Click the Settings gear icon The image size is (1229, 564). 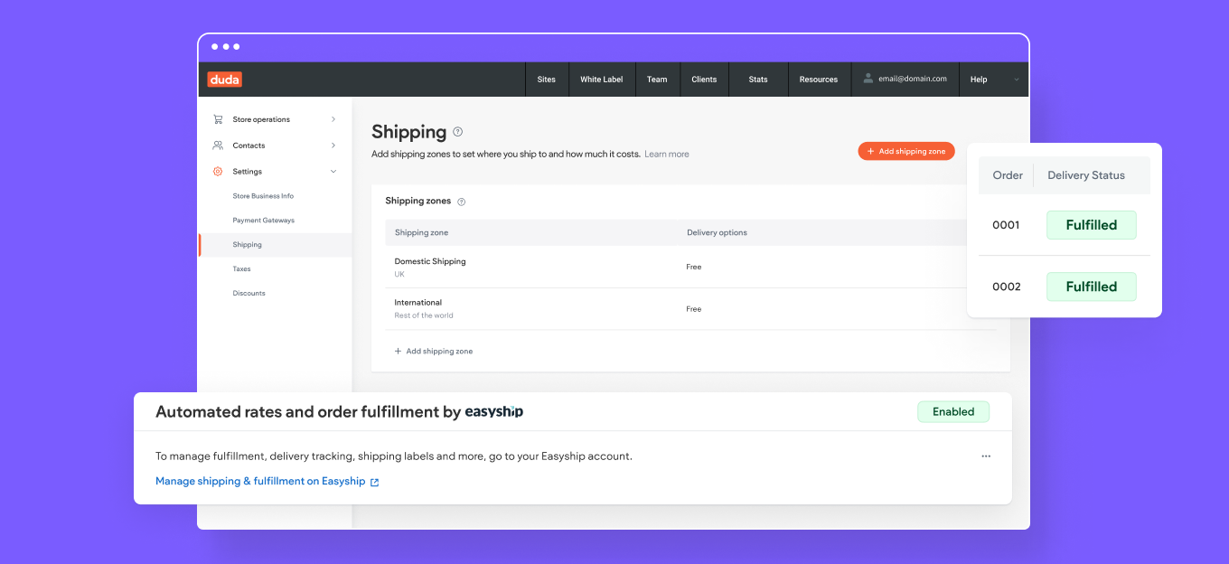tap(218, 172)
